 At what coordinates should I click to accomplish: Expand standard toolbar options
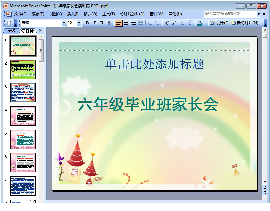pos(15,23)
